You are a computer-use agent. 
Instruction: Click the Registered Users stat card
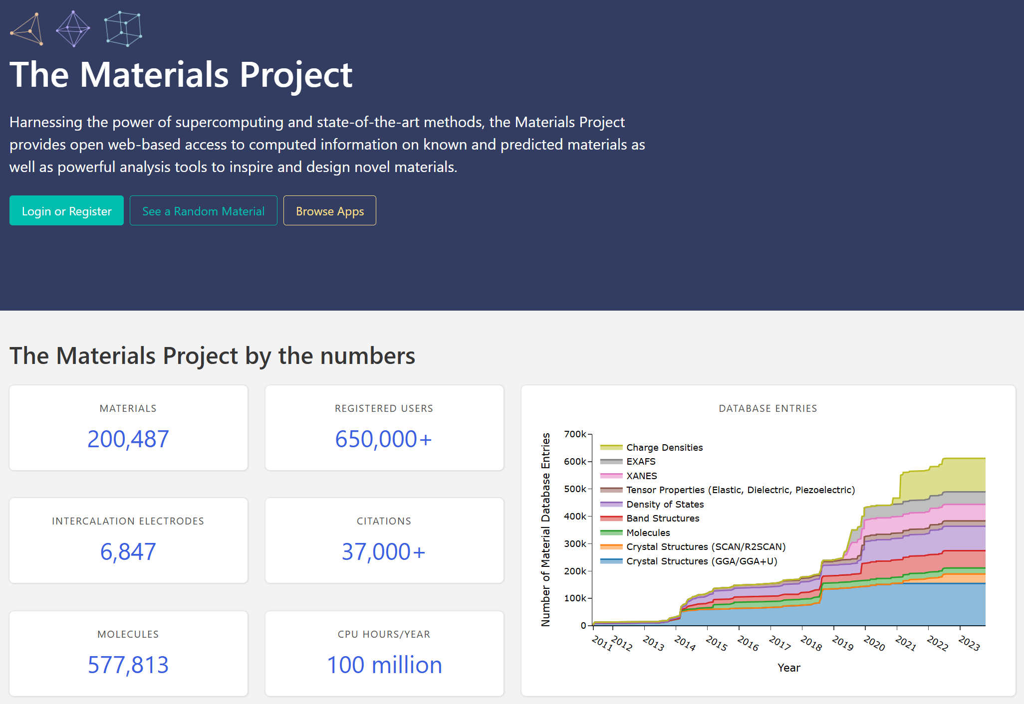pos(384,428)
